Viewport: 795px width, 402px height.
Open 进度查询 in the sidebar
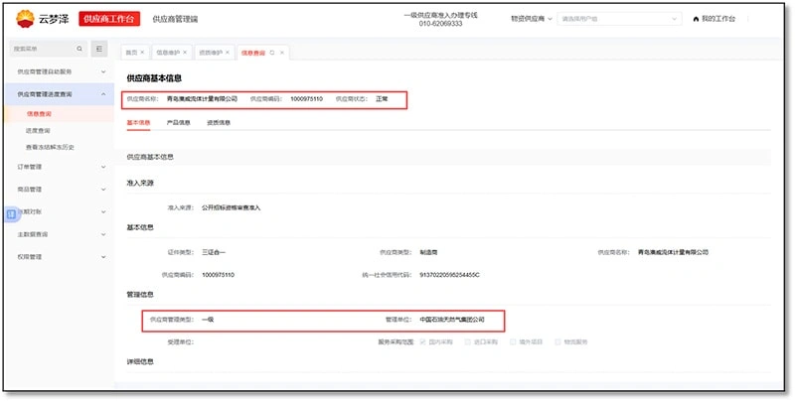(x=38, y=131)
